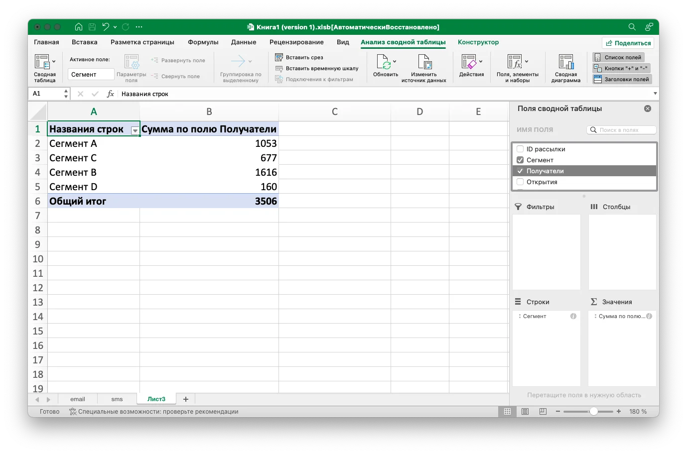Adjust the zoom slider in status bar
Viewport: 687px width, 454px height.
click(x=593, y=412)
